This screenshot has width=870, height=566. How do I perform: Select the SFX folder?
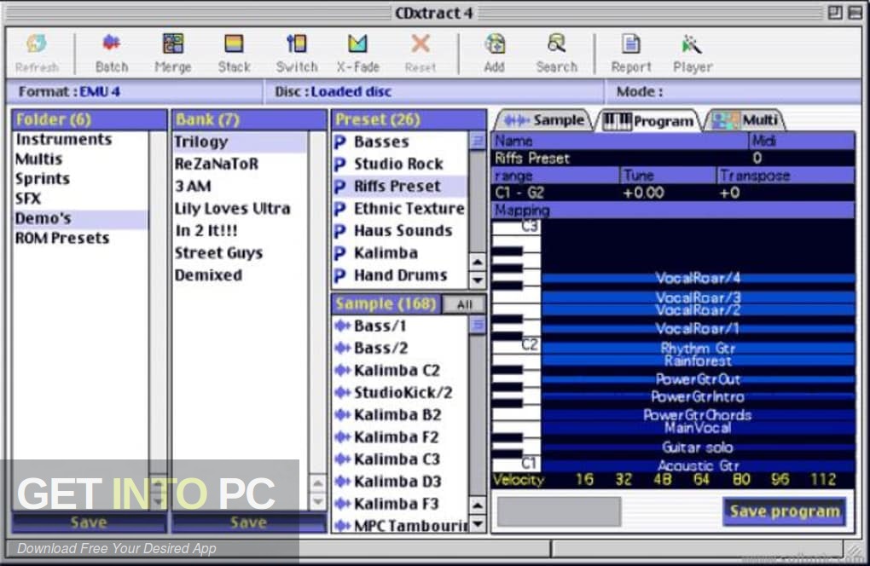point(80,199)
